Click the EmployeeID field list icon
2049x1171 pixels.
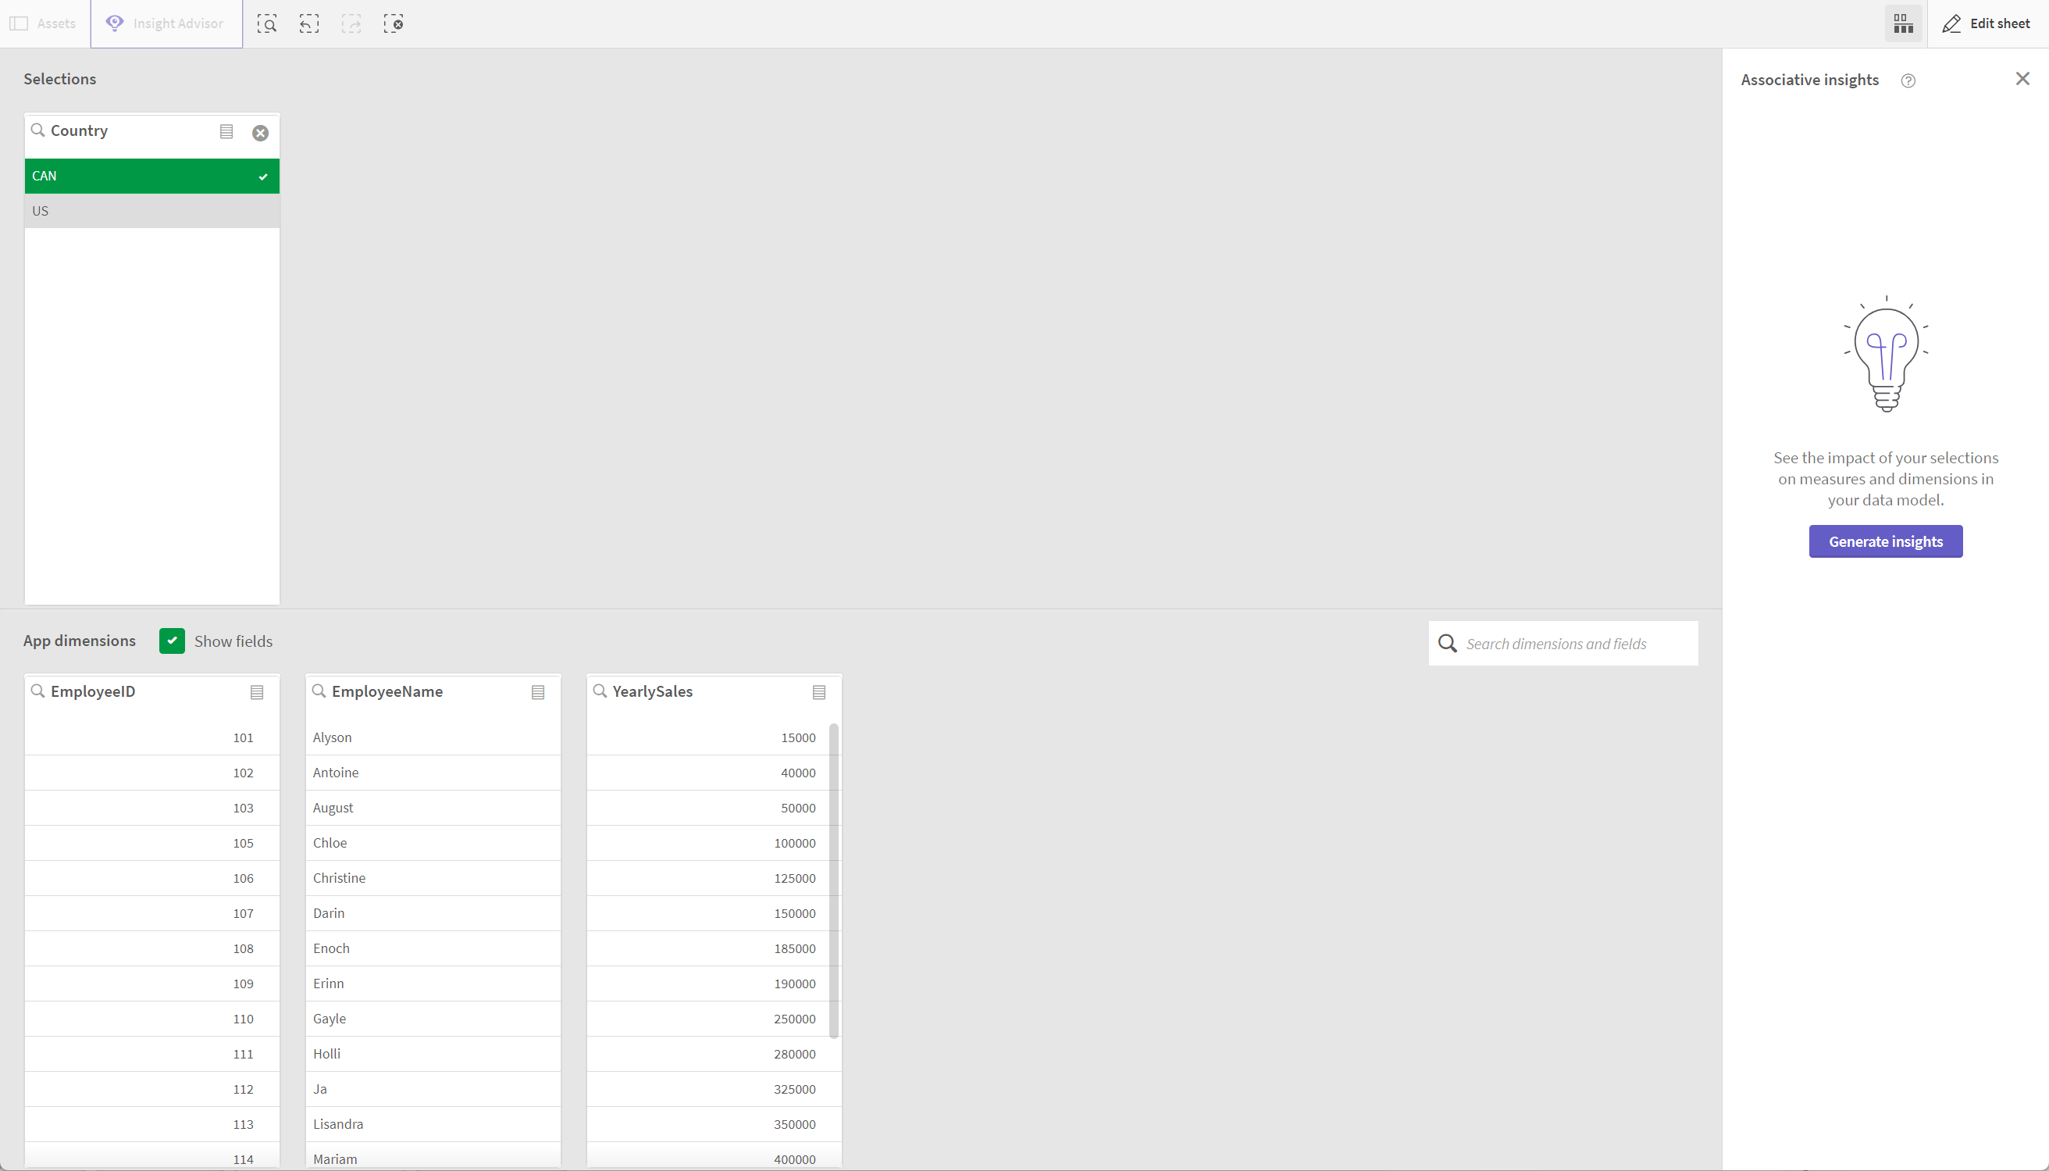tap(258, 691)
